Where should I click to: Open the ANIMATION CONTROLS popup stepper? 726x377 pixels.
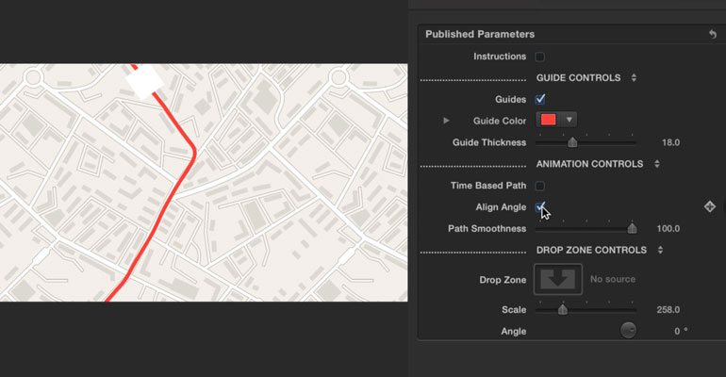tap(656, 164)
